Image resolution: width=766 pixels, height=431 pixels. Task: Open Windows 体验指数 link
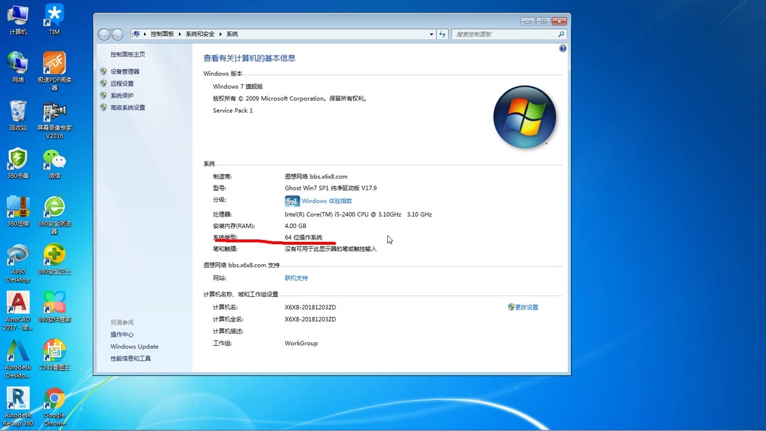[327, 201]
